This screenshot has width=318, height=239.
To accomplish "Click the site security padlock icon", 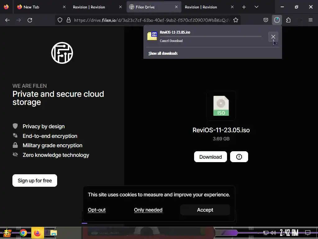I will click(x=69, y=20).
